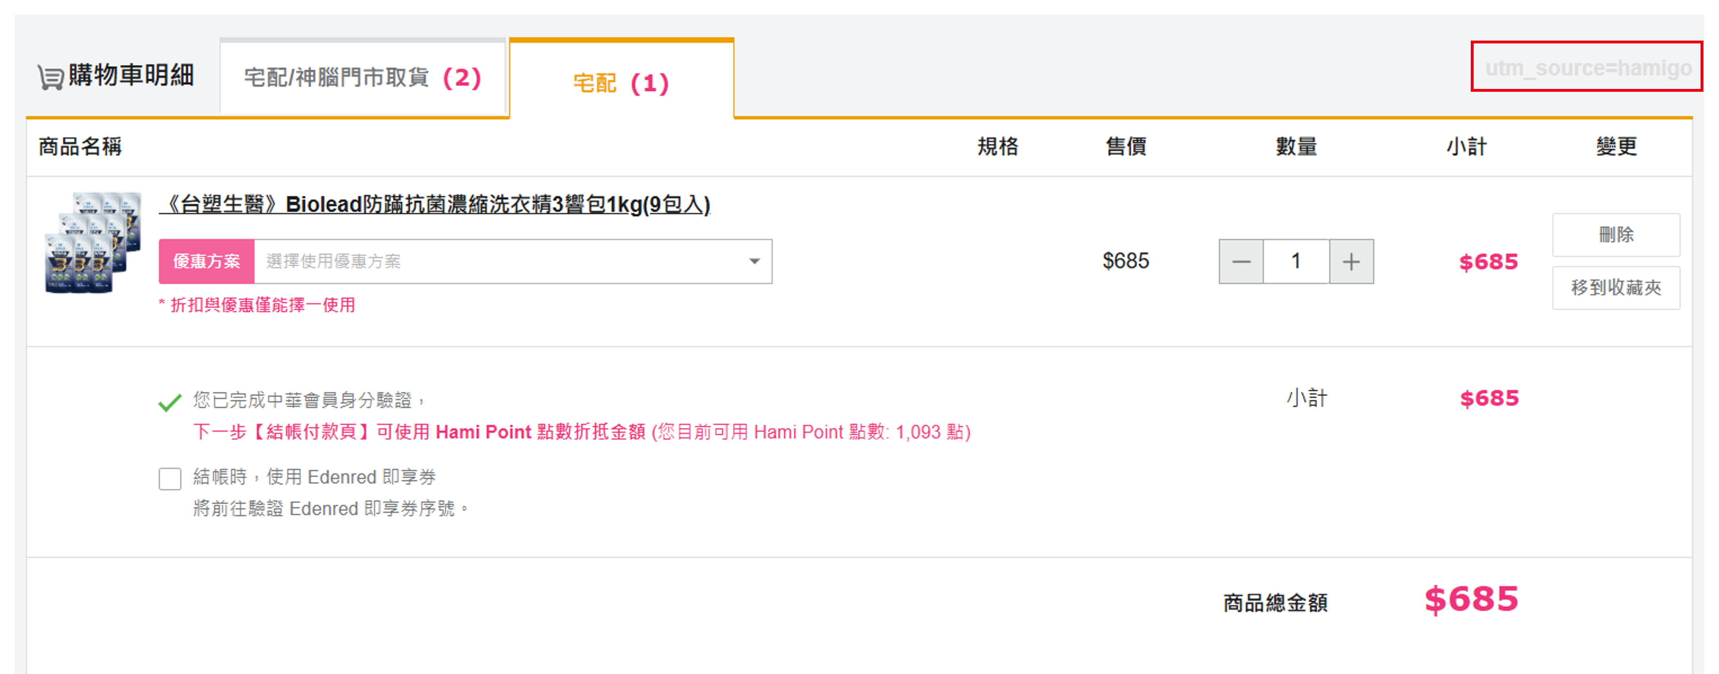The image size is (1719, 674).
Task: Increase quantity with the plus button
Action: [x=1351, y=261]
